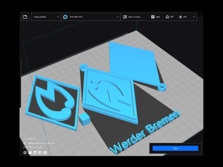This screenshot has height=167, width=223.
Task: Click the infill pattern icon
Action: [153, 17]
